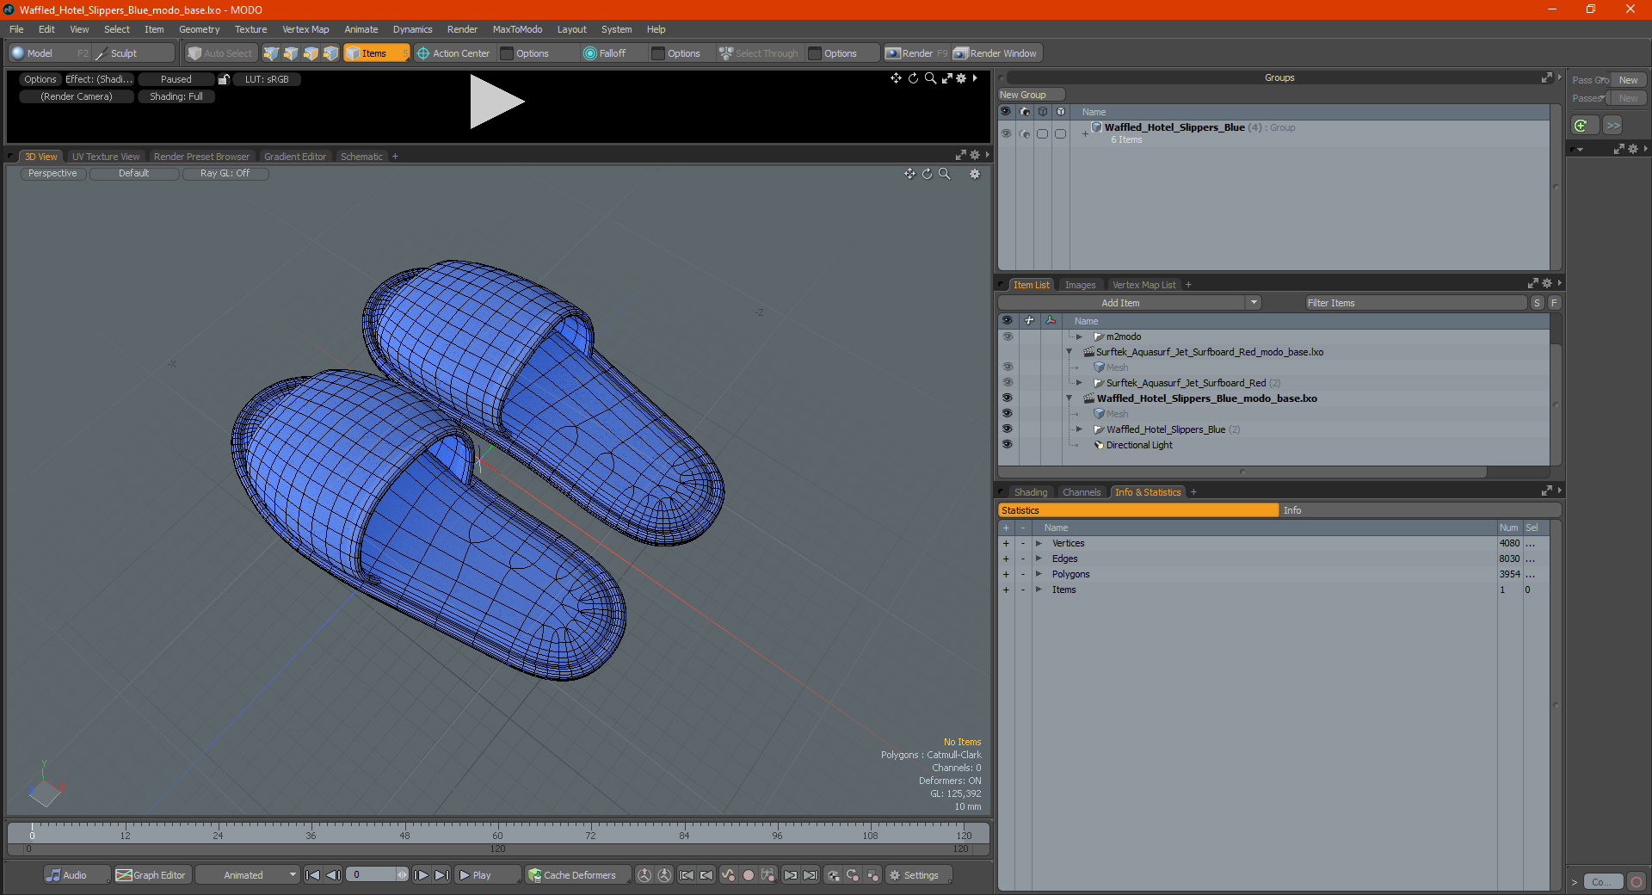Switch to Channels tab
This screenshot has width=1652, height=895.
pyautogui.click(x=1081, y=492)
